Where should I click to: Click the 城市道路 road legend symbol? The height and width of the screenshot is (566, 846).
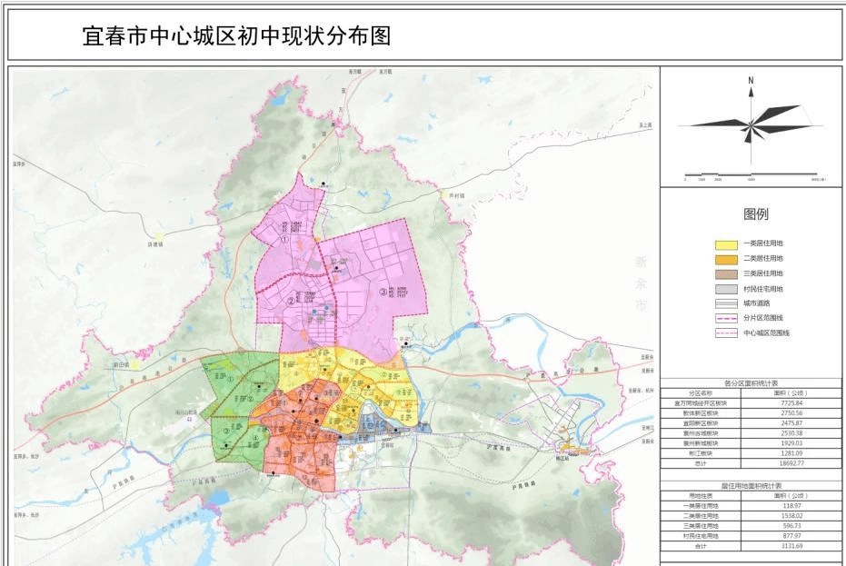(726, 303)
